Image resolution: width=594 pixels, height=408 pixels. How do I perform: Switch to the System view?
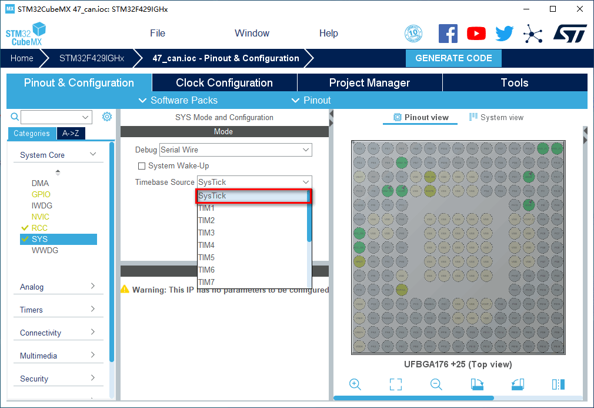[x=496, y=117]
